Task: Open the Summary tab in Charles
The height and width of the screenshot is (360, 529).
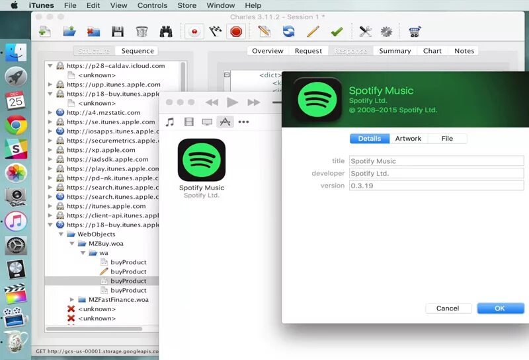Action: pos(395,51)
